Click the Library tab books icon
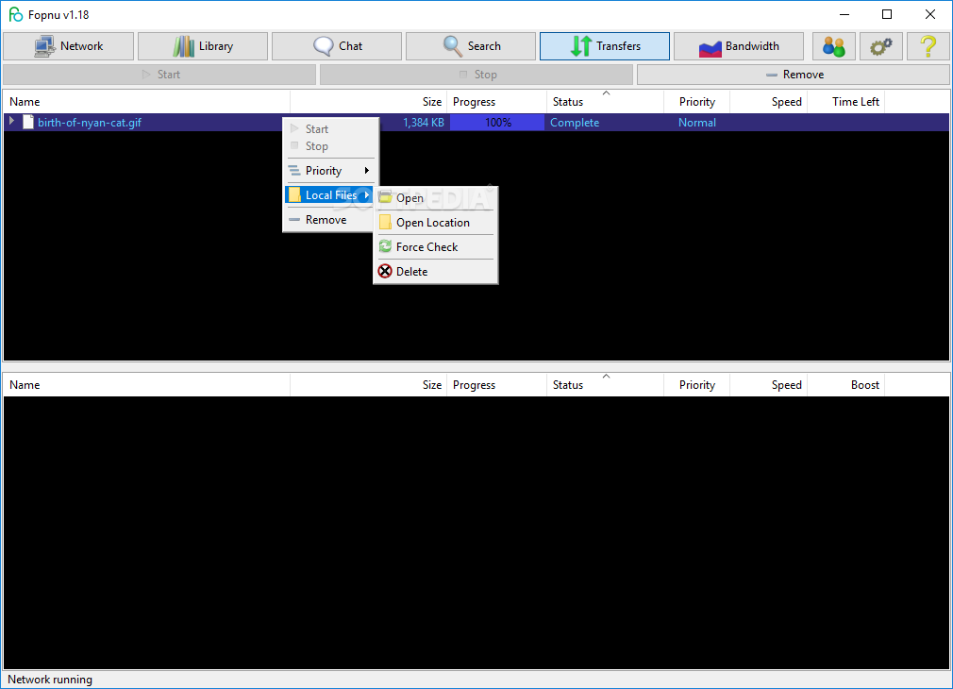This screenshot has width=953, height=689. 183,46
